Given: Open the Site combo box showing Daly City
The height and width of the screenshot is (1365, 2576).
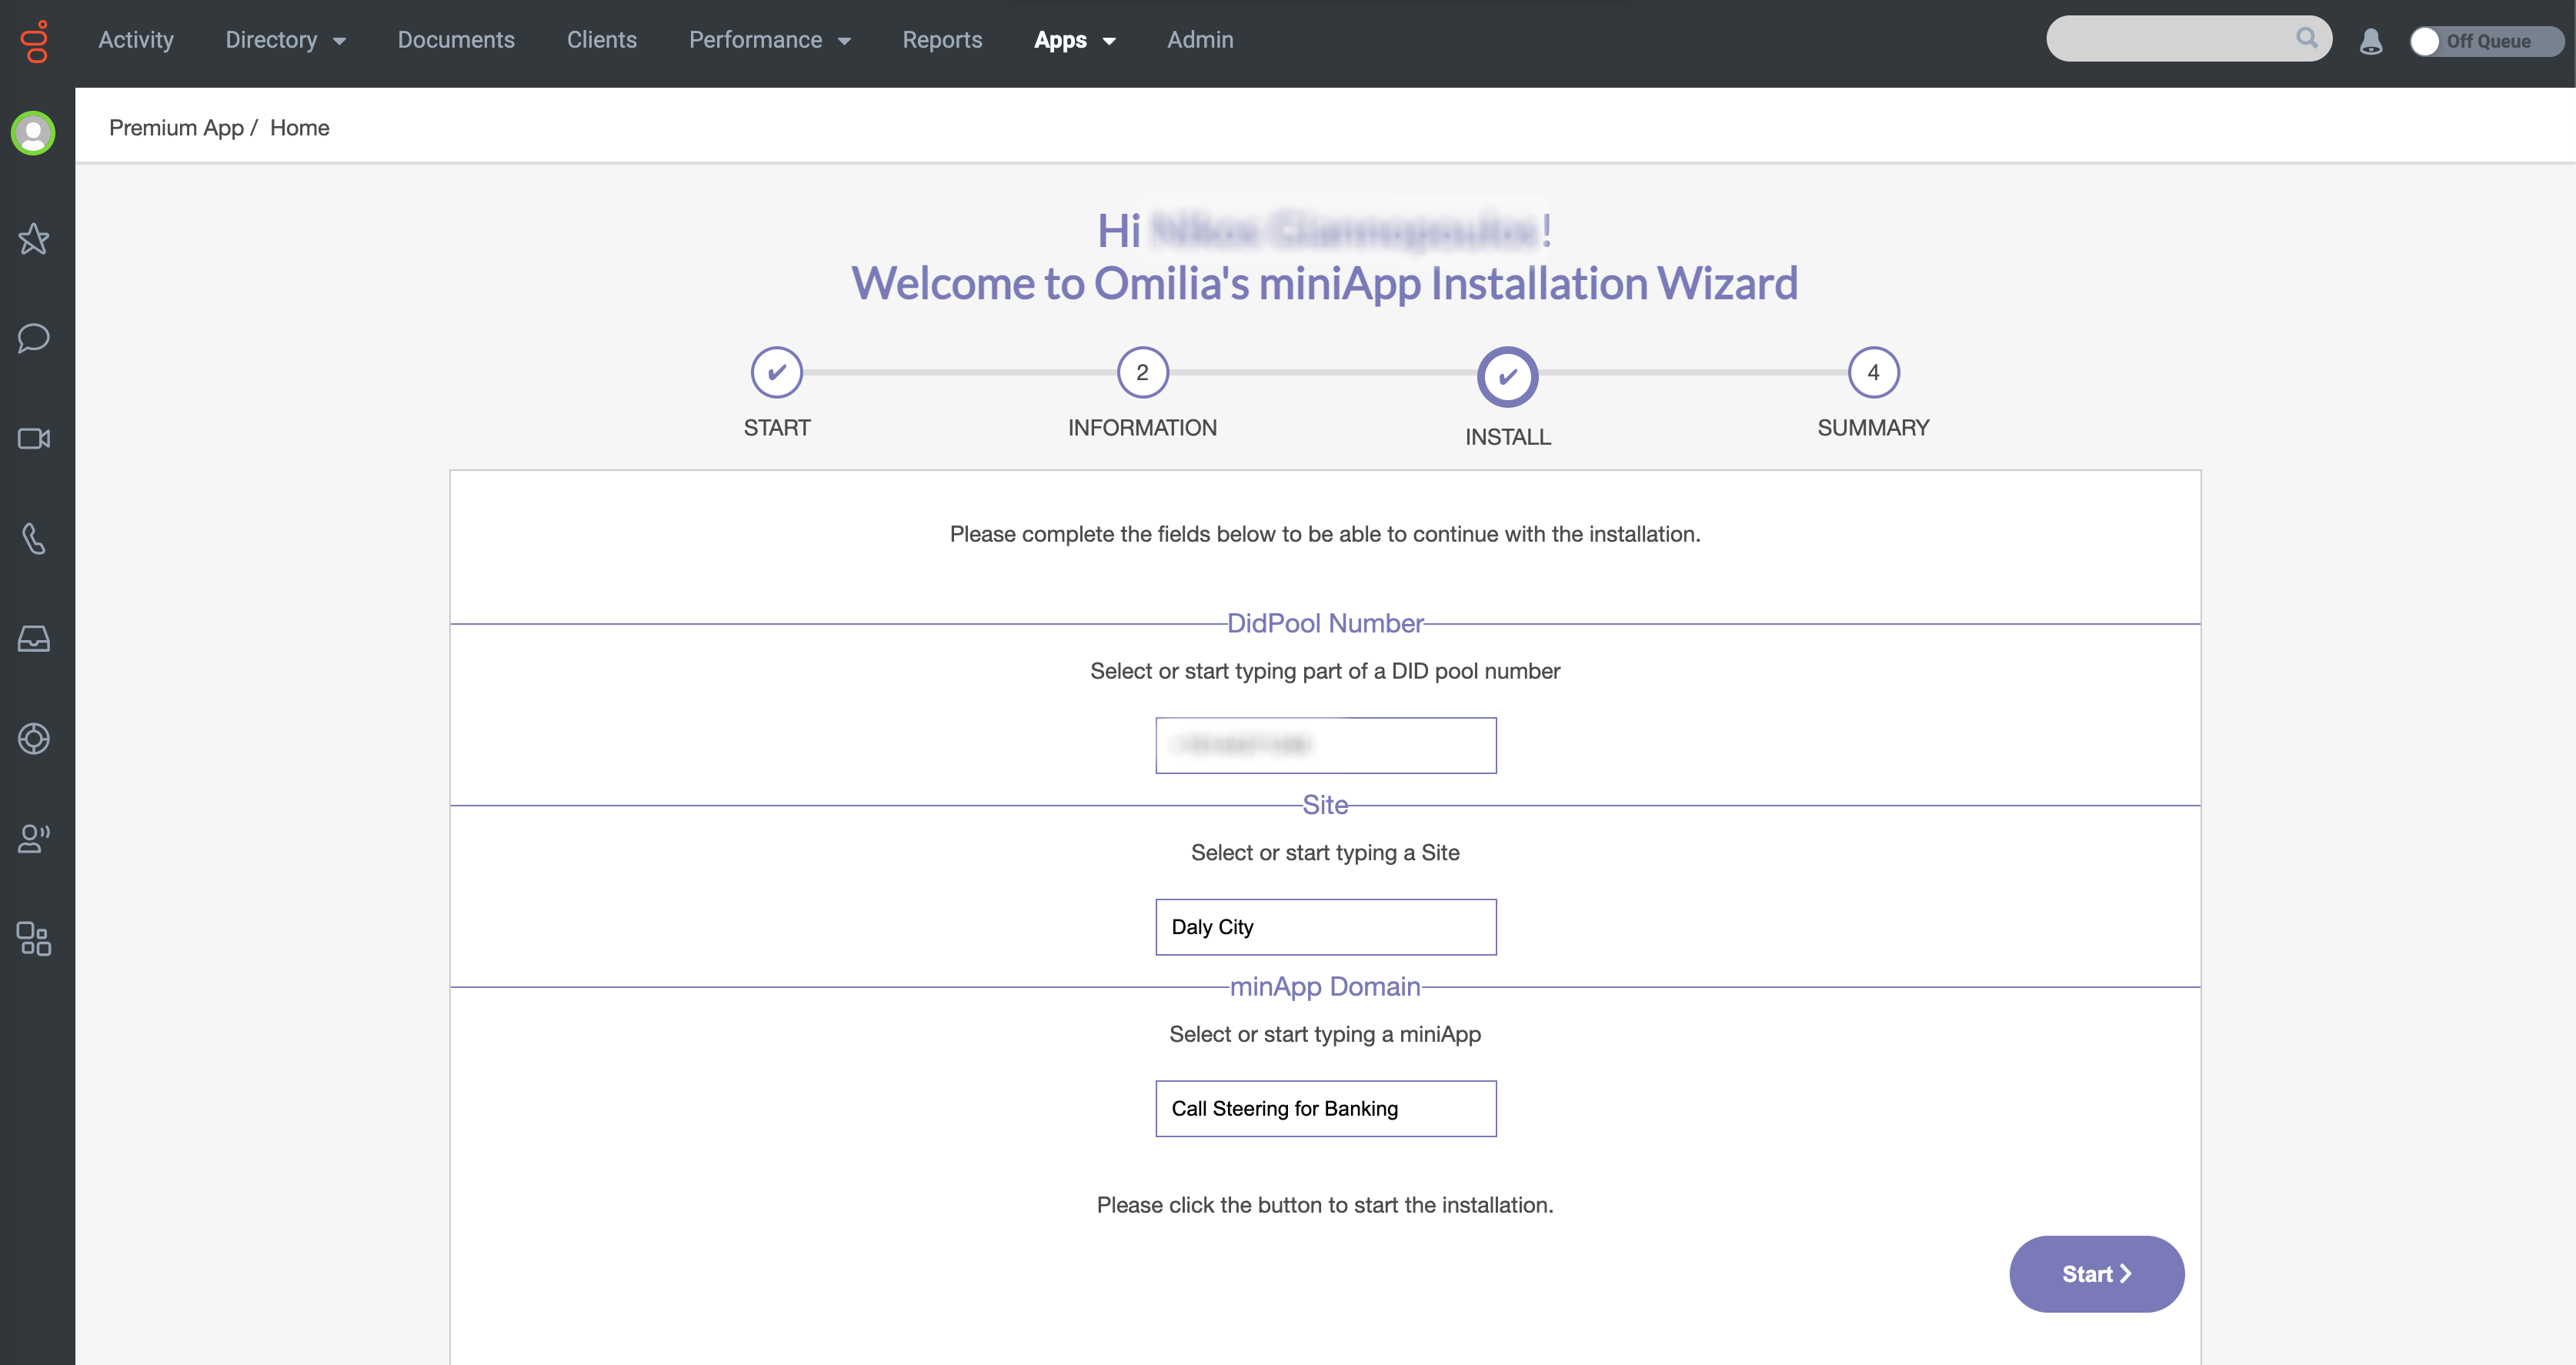Looking at the screenshot, I should pyautogui.click(x=1326, y=927).
